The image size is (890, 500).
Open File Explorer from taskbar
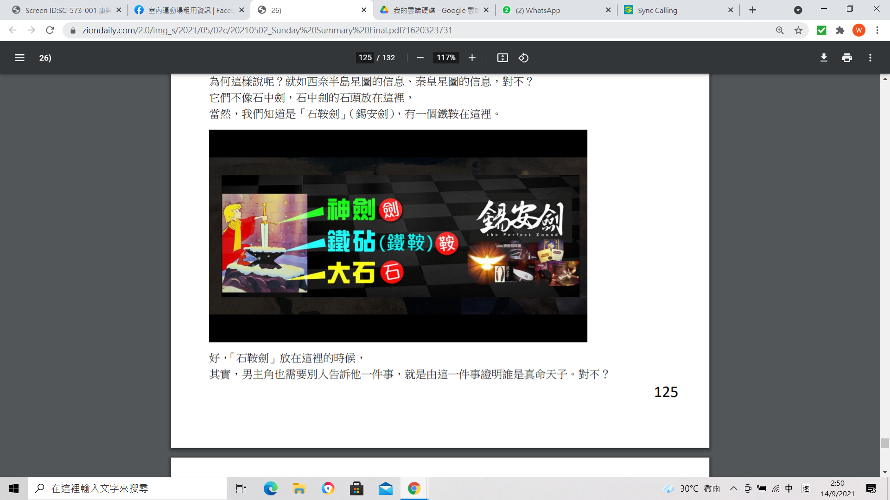click(299, 488)
